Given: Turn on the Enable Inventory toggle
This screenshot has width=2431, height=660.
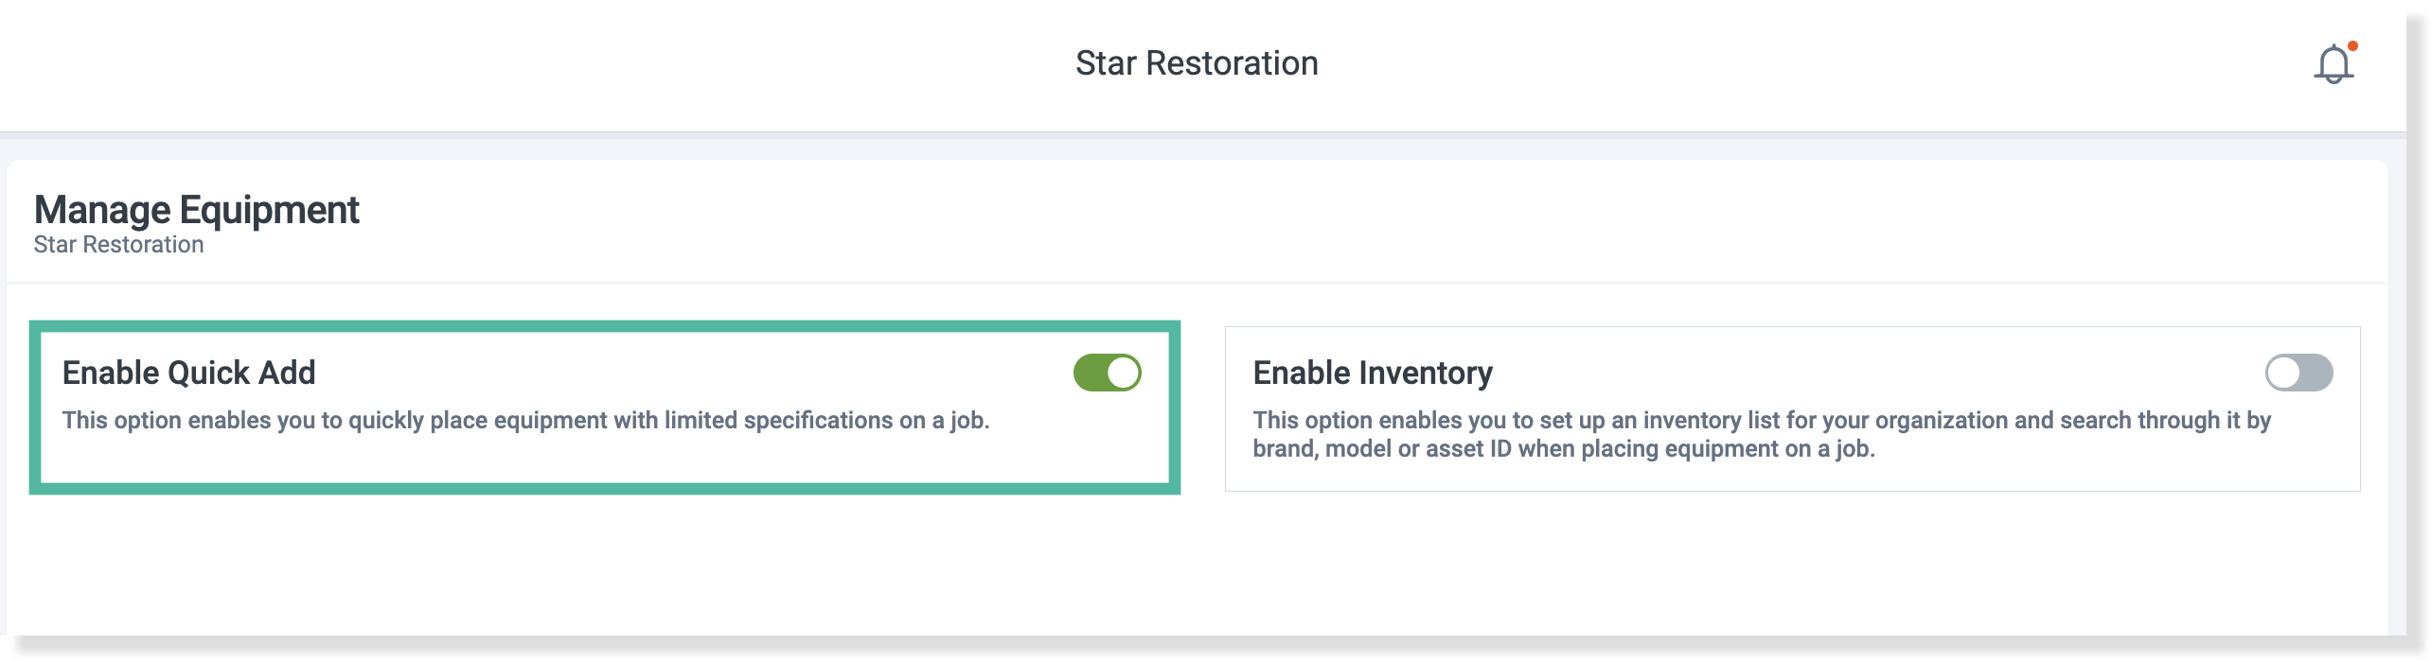Looking at the screenshot, I should [2298, 373].
